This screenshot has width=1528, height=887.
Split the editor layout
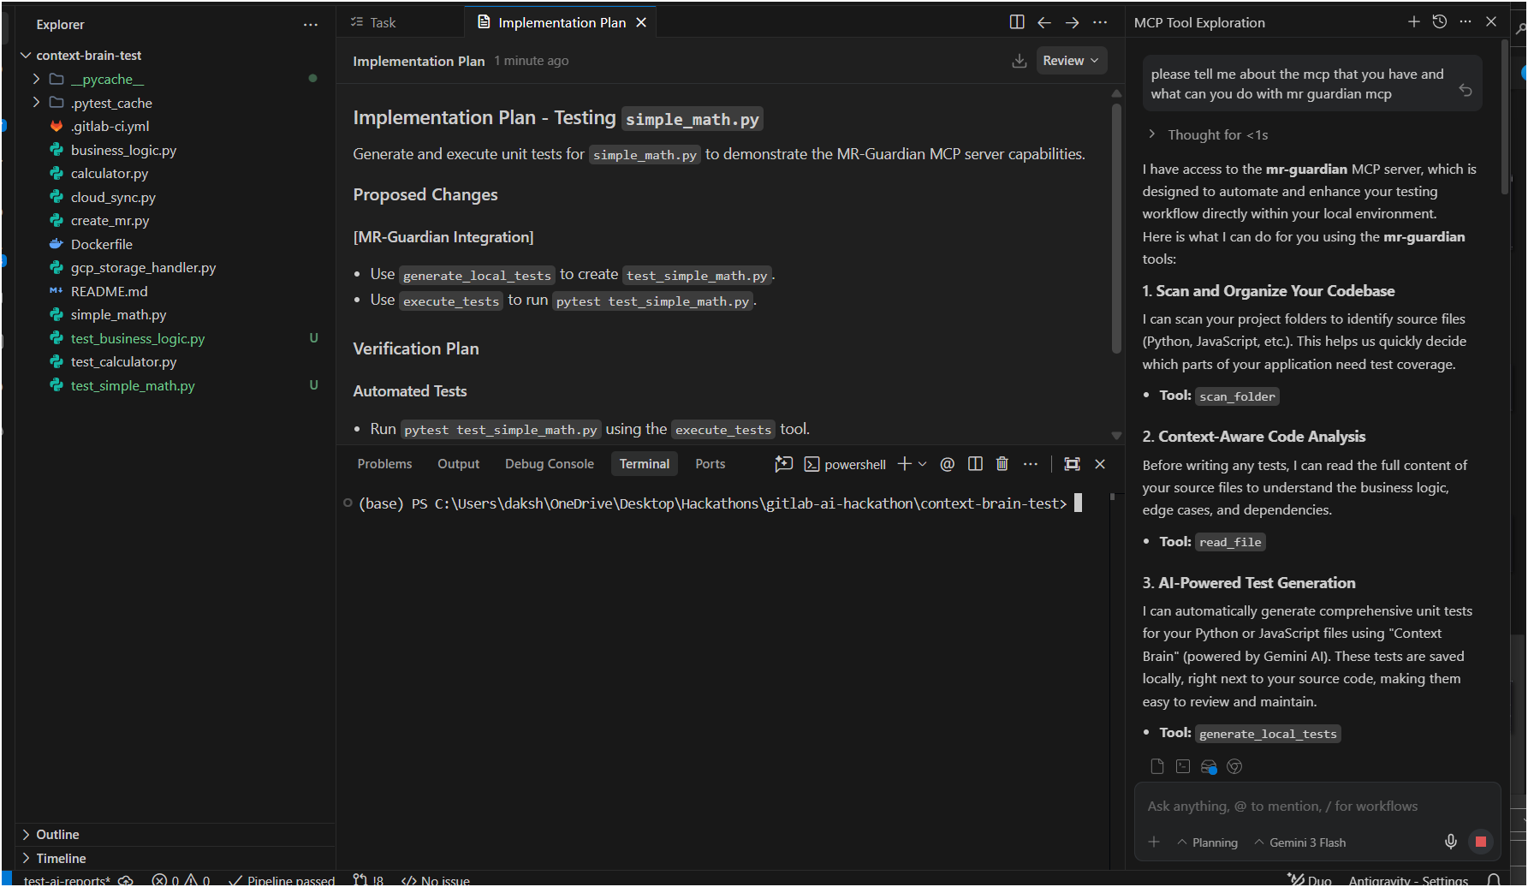tap(1017, 22)
